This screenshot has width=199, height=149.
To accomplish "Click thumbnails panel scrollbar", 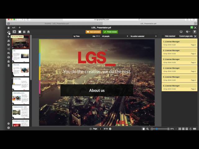I will [31, 58].
